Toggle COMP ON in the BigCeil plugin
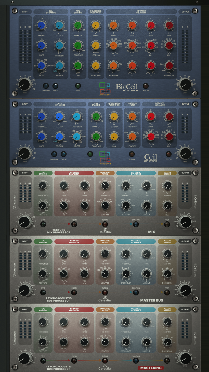 point(46,86)
